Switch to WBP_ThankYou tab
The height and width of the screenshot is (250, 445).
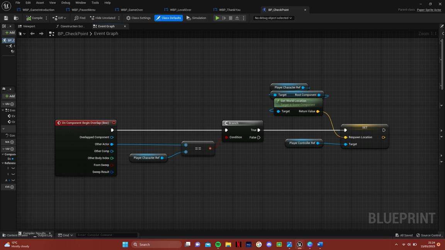[x=229, y=10]
